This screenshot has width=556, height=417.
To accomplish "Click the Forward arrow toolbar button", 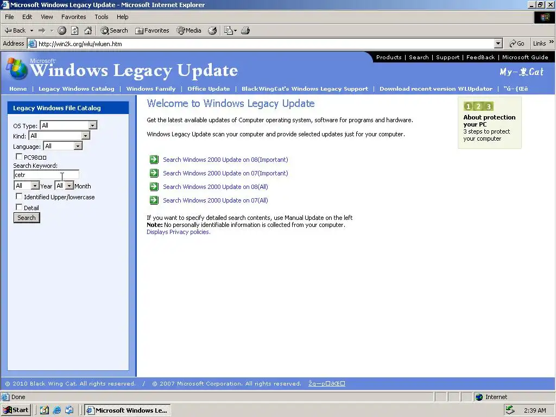I will 42,30.
